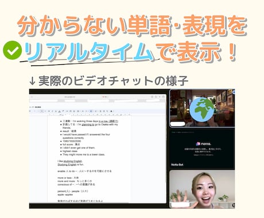Viewport: 264px width, 218px height.
Task: Click the line starting 'conscious of'
Action: 76,185
